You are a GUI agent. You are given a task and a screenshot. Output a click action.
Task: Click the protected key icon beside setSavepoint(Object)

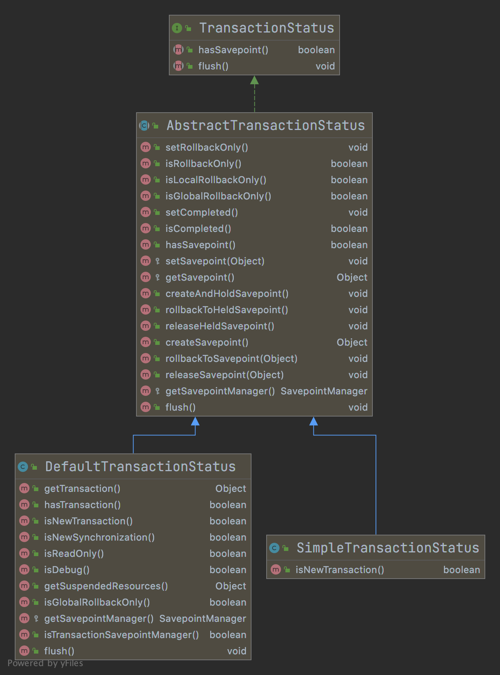pos(157,261)
